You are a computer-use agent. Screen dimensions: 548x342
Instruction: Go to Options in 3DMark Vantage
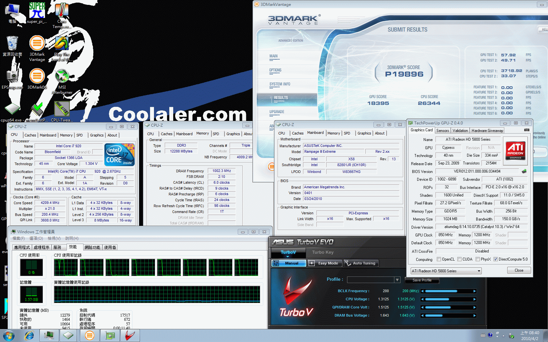[275, 70]
